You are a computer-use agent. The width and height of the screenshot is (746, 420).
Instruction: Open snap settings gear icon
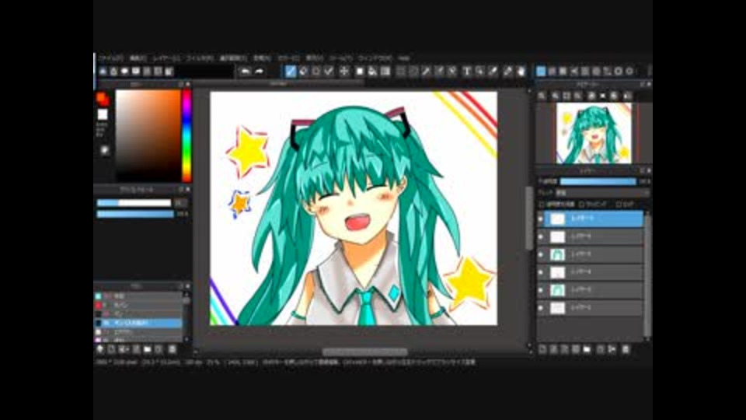(629, 72)
